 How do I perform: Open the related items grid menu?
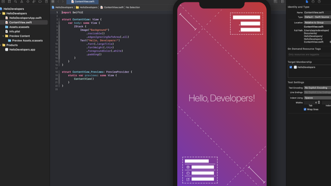[x=53, y=1]
